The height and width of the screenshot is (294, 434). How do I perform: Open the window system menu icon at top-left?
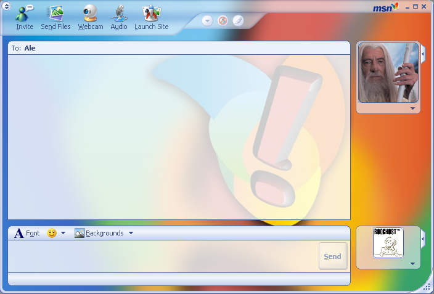tap(7, 6)
